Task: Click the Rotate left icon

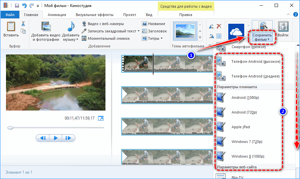Action: tap(212, 26)
